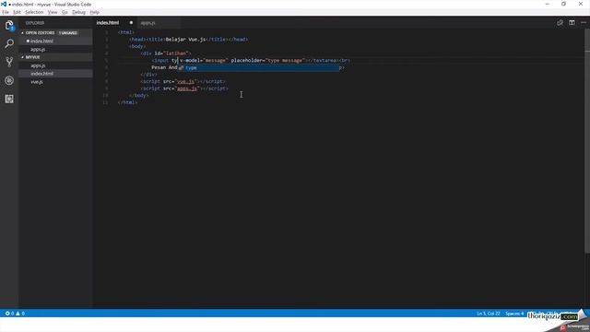The width and height of the screenshot is (590, 332).
Task: Click the errors and warnings status indicator
Action: (15, 314)
